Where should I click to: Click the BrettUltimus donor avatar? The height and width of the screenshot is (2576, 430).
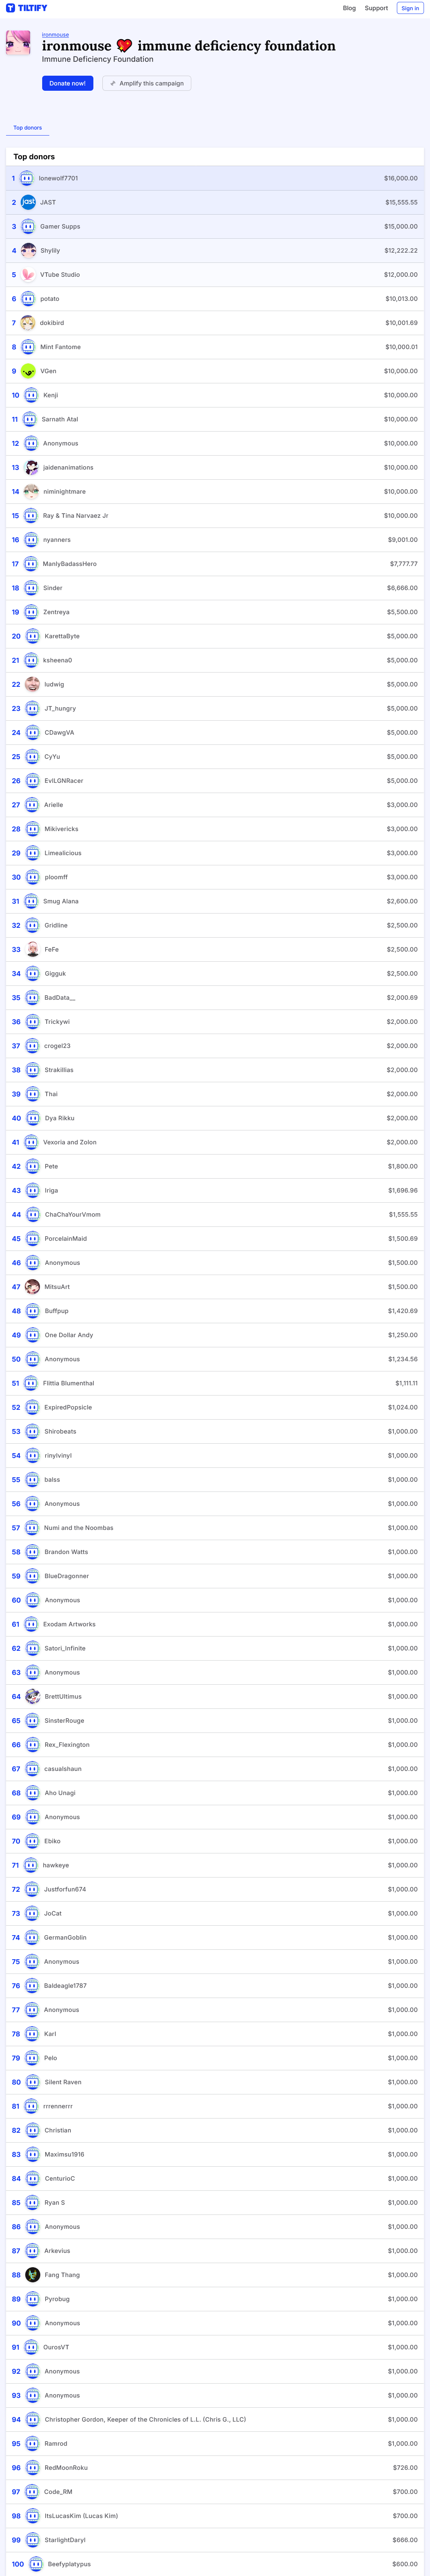pos(32,1696)
